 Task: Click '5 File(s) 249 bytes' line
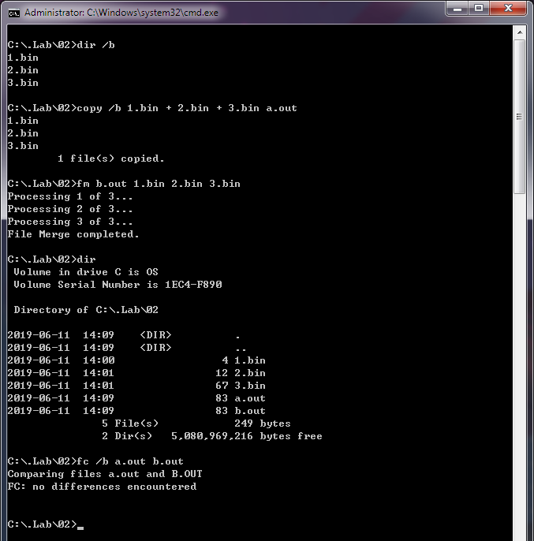196,423
